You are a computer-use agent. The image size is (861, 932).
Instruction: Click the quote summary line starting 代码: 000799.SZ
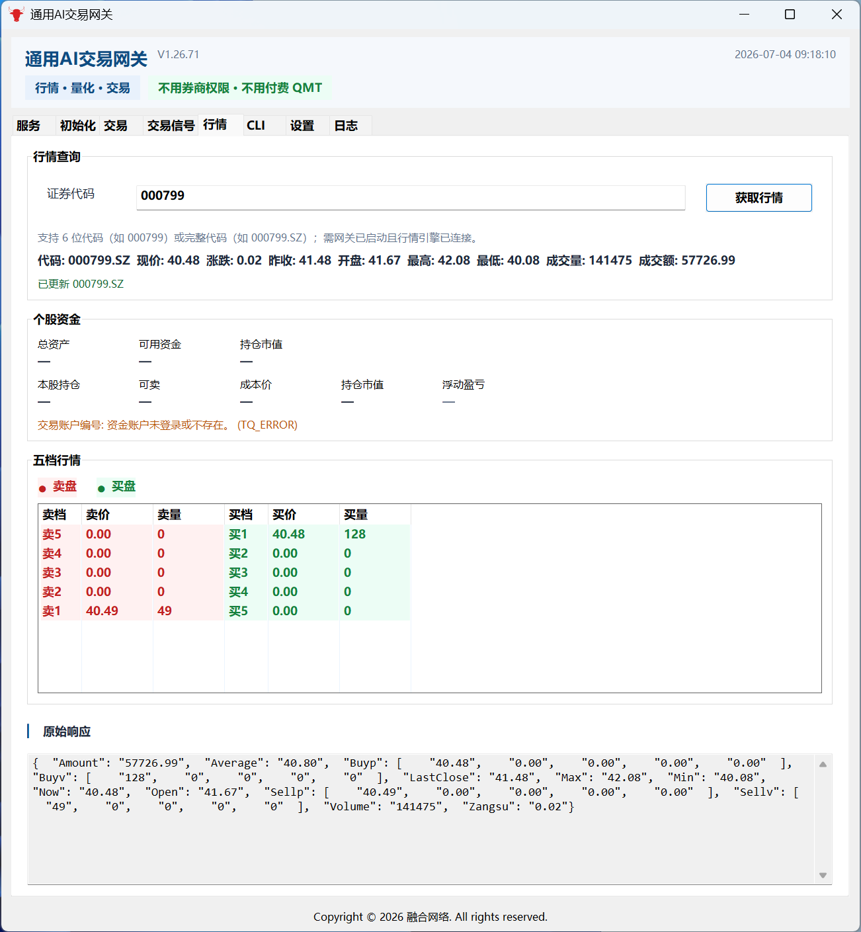(x=386, y=261)
